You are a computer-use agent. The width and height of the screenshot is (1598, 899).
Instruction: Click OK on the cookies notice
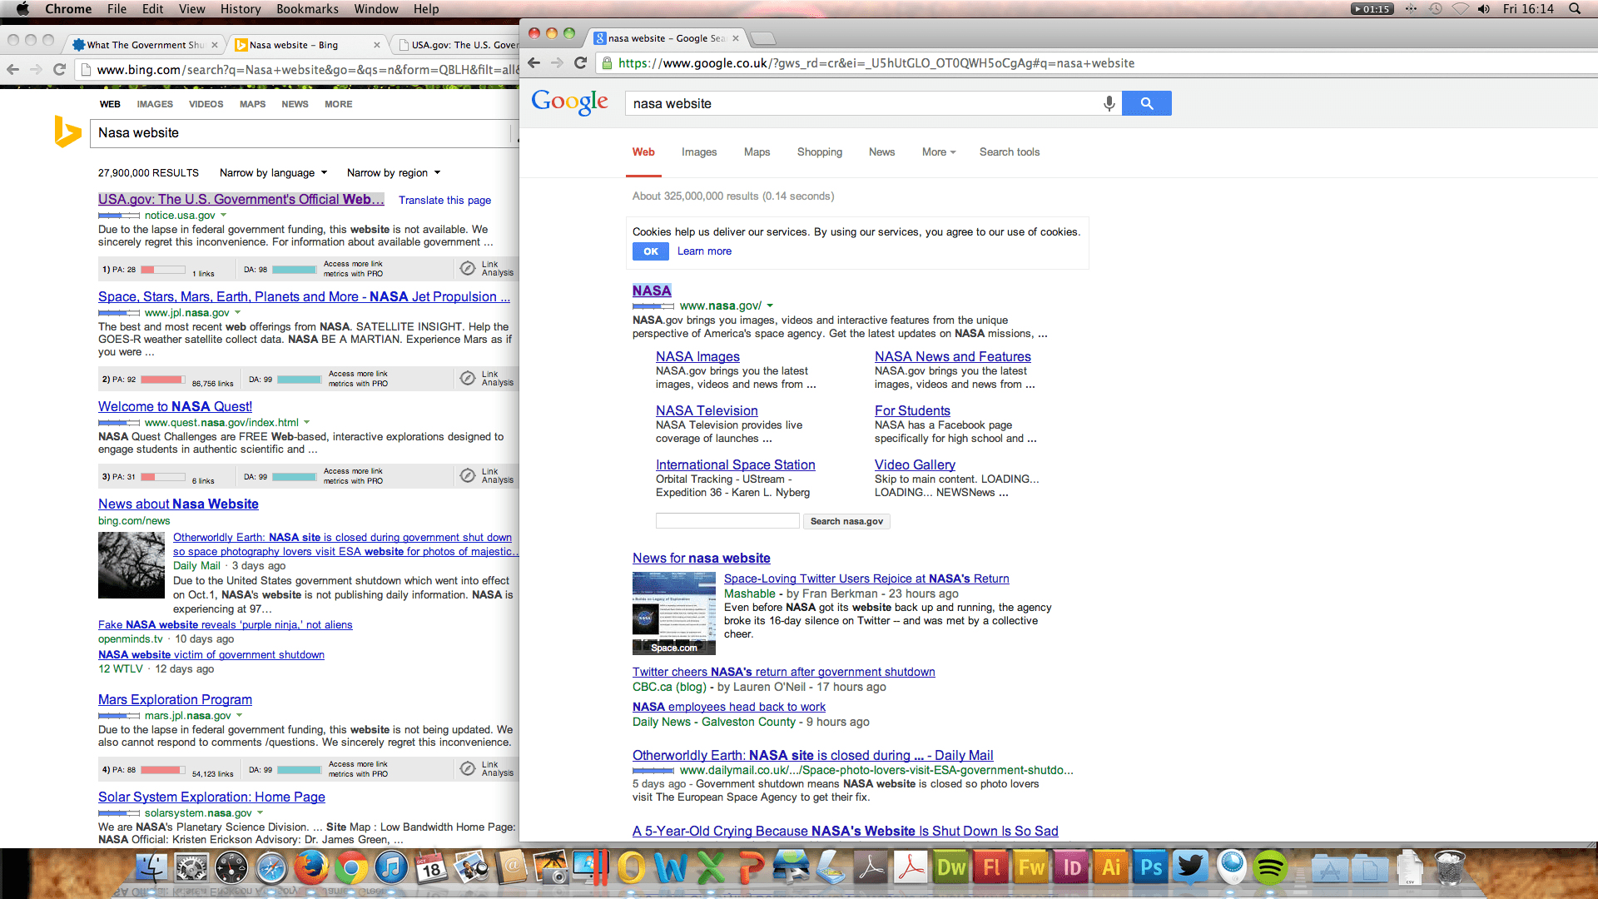pos(651,251)
